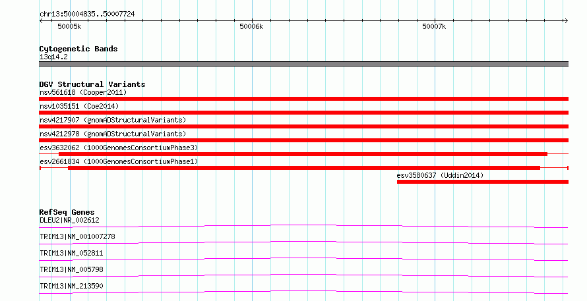Click the magenta TRIM13 NM_005798 transcript line
587x301 pixels.
tap(303, 275)
